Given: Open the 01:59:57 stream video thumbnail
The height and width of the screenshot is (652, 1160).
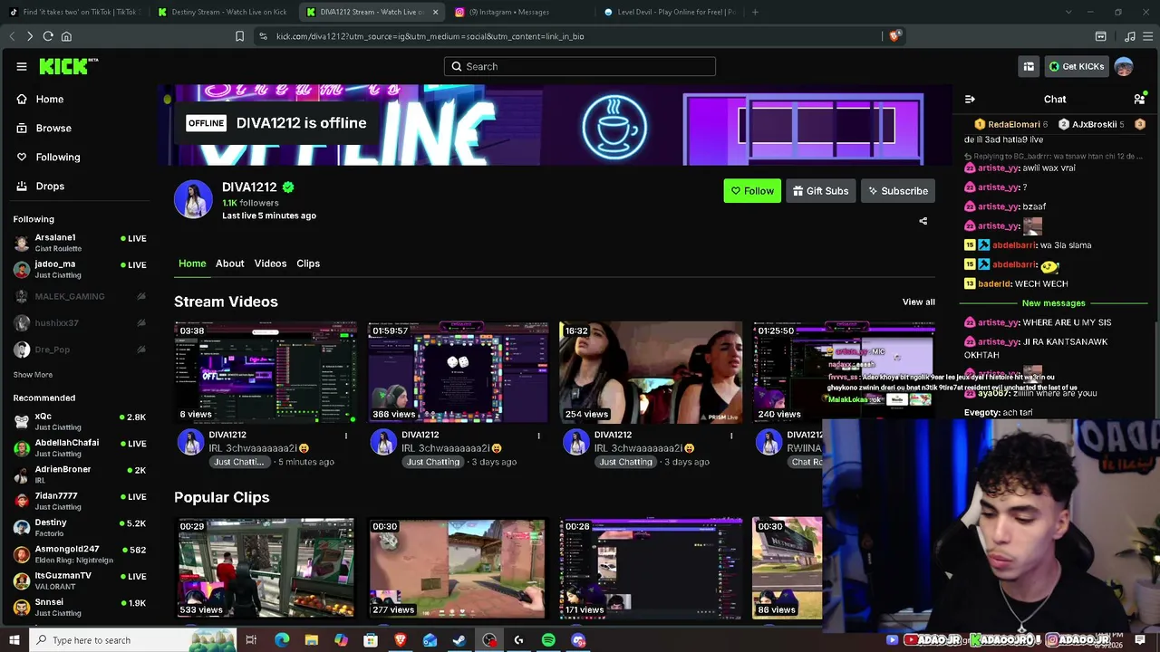Looking at the screenshot, I should point(458,372).
